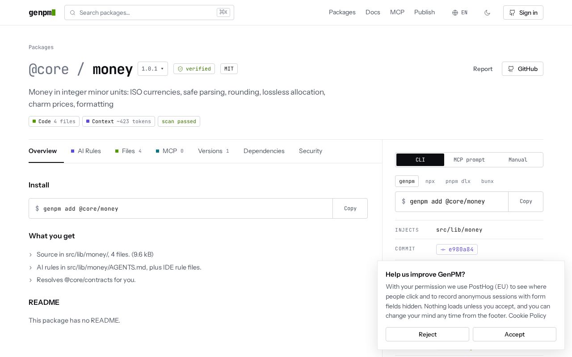This screenshot has width=572, height=357.
Task: Select the CLI install mode
Action: click(x=420, y=160)
